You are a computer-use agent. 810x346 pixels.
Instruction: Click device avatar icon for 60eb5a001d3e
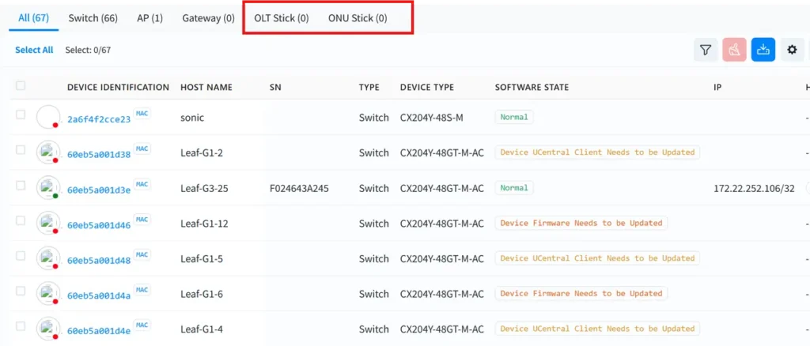point(48,188)
